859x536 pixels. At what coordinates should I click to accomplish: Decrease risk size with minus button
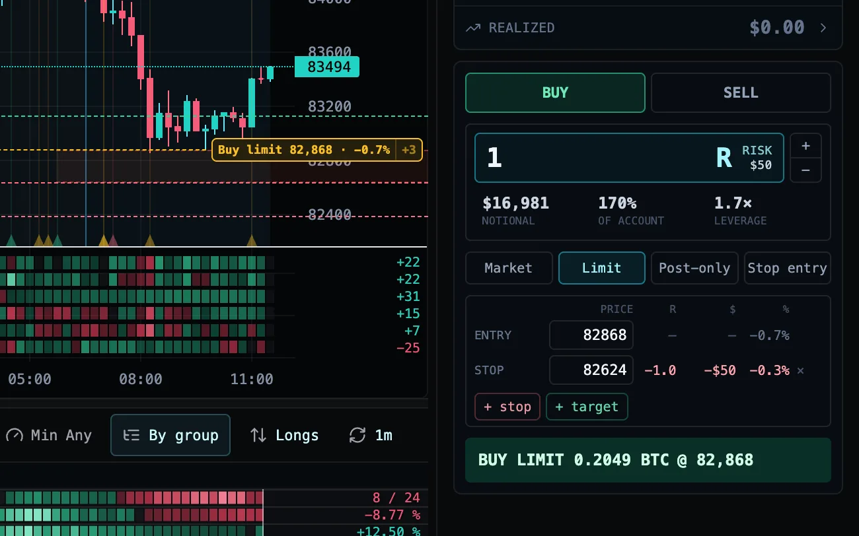pos(805,170)
